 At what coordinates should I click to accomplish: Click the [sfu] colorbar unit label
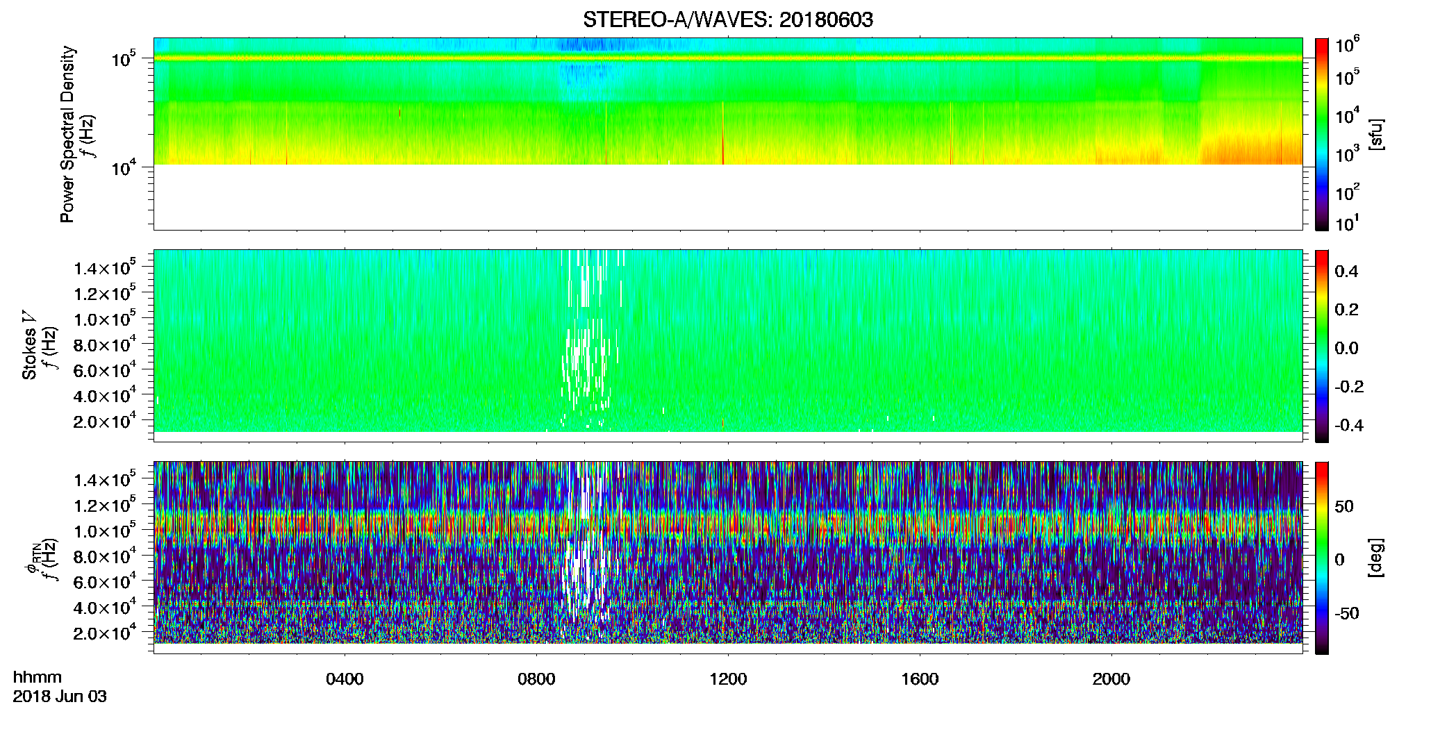coord(1375,134)
